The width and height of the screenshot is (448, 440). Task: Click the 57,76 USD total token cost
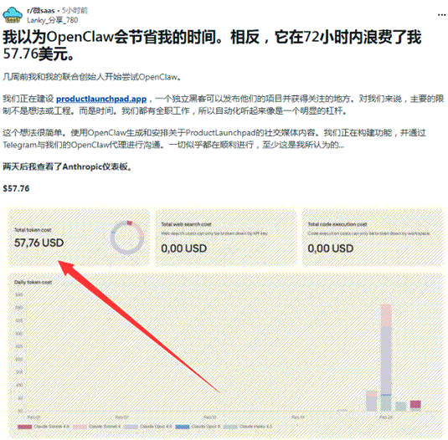pyautogui.click(x=39, y=243)
